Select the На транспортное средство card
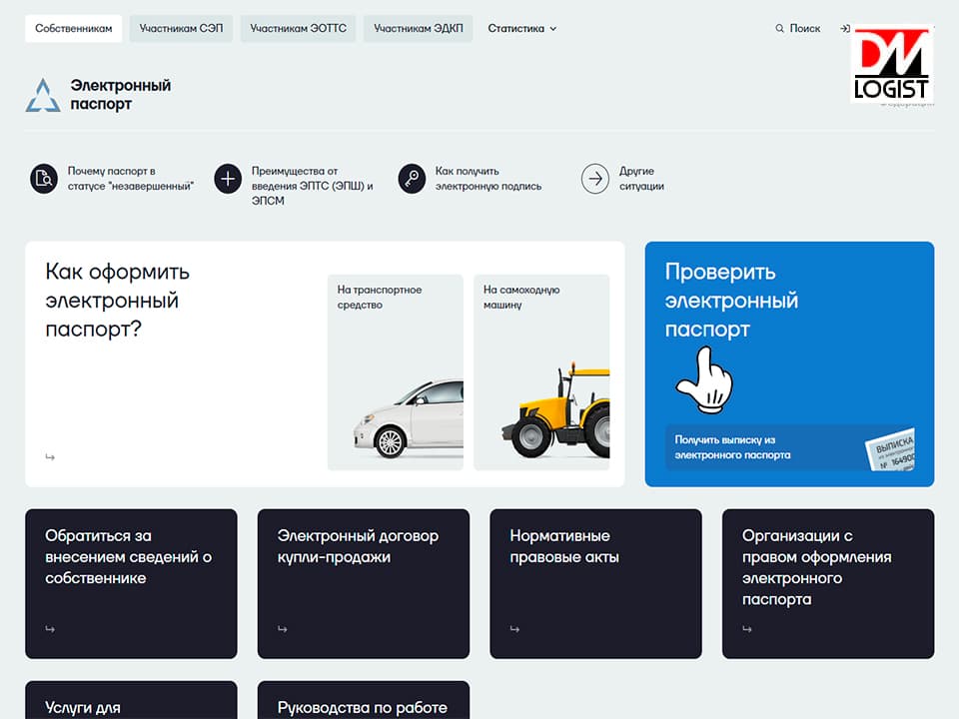The image size is (959, 719). [x=396, y=372]
